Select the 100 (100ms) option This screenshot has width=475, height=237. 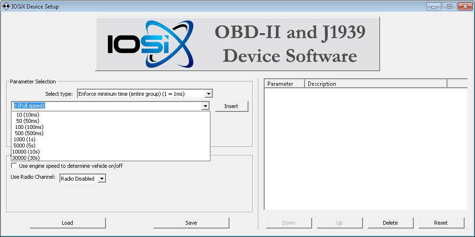coord(111,127)
